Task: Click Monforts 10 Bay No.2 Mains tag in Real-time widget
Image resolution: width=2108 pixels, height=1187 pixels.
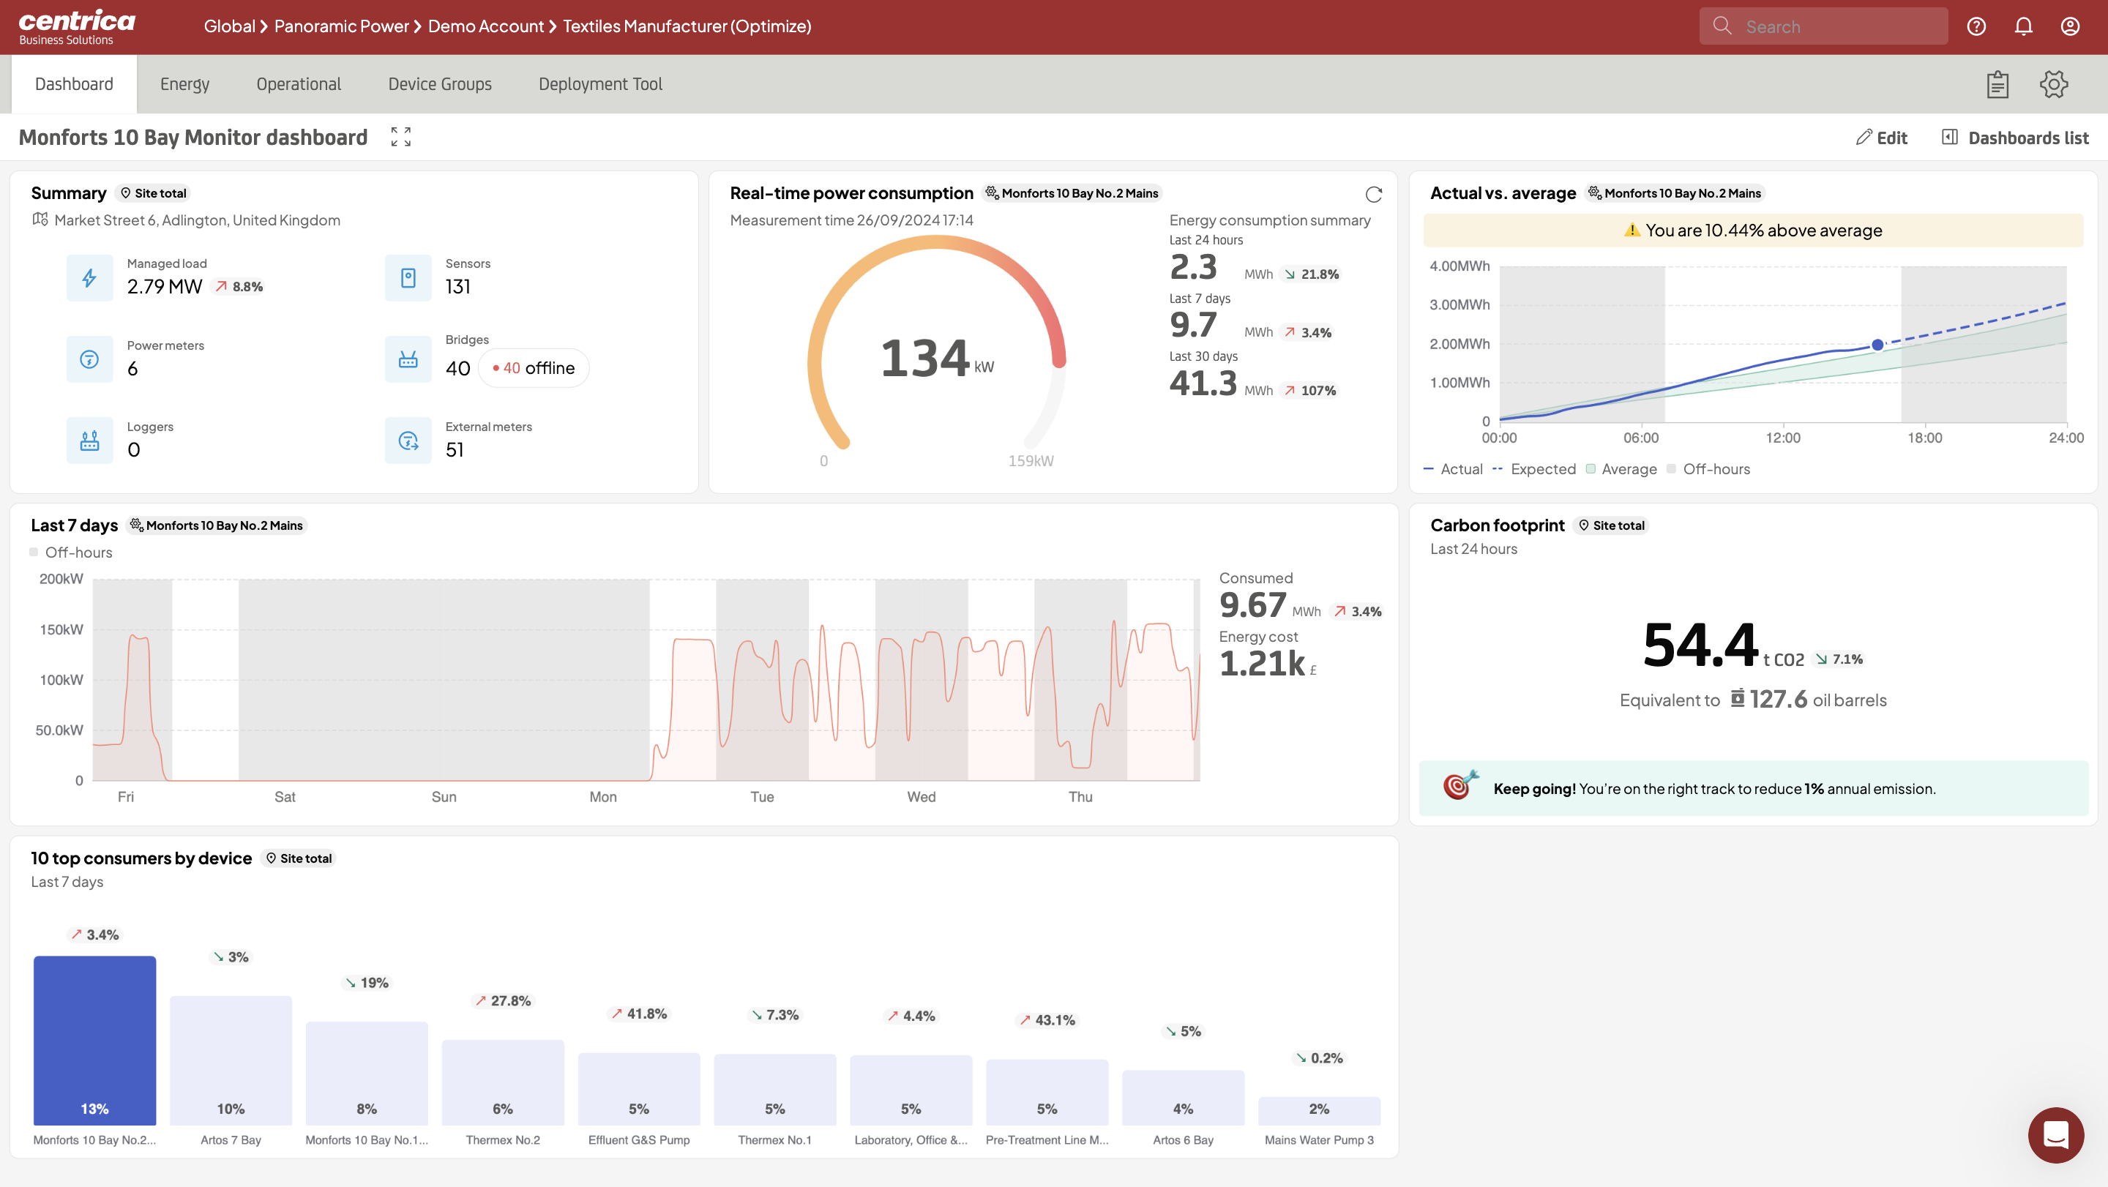Action: 1072,193
